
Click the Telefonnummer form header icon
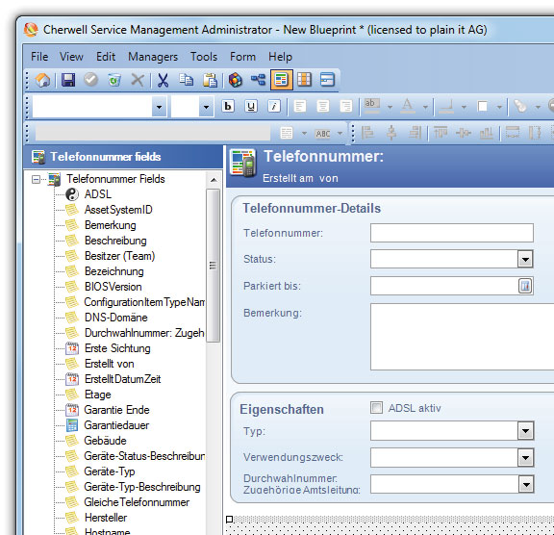point(242,163)
